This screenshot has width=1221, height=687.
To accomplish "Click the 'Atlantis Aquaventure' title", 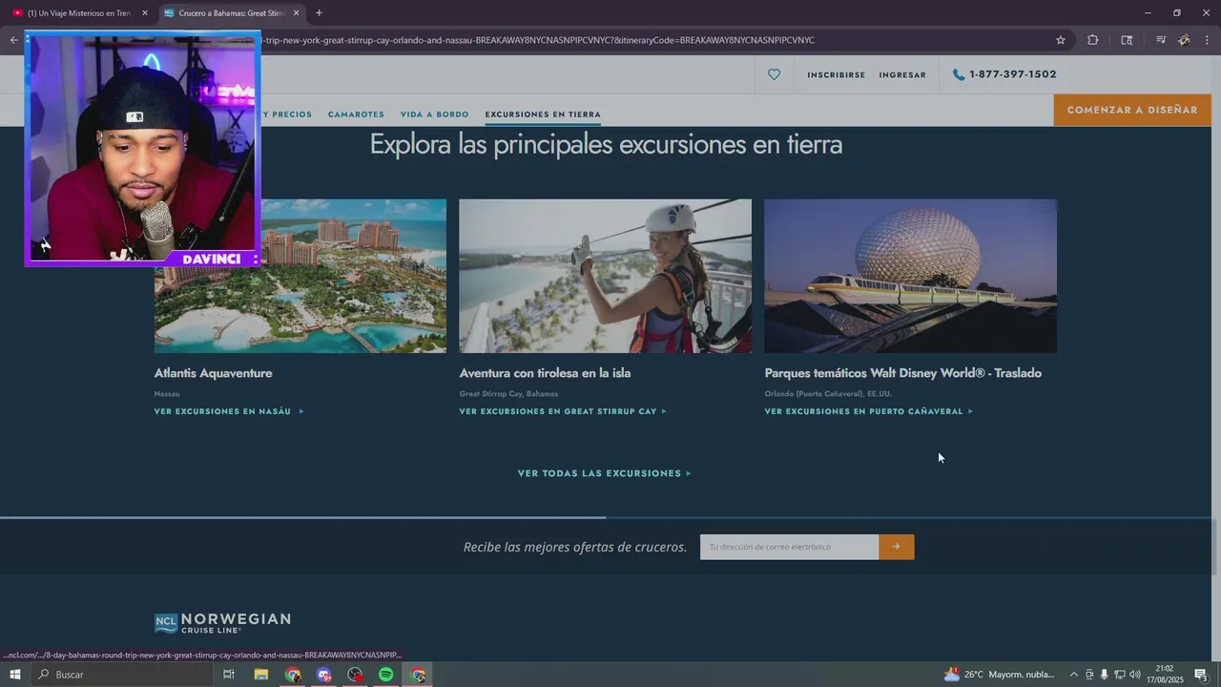I will tap(213, 373).
